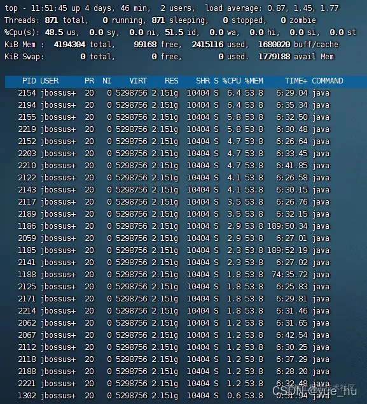Select PID 2214 in the thread list
This screenshot has width=367, height=404.
tap(27, 311)
